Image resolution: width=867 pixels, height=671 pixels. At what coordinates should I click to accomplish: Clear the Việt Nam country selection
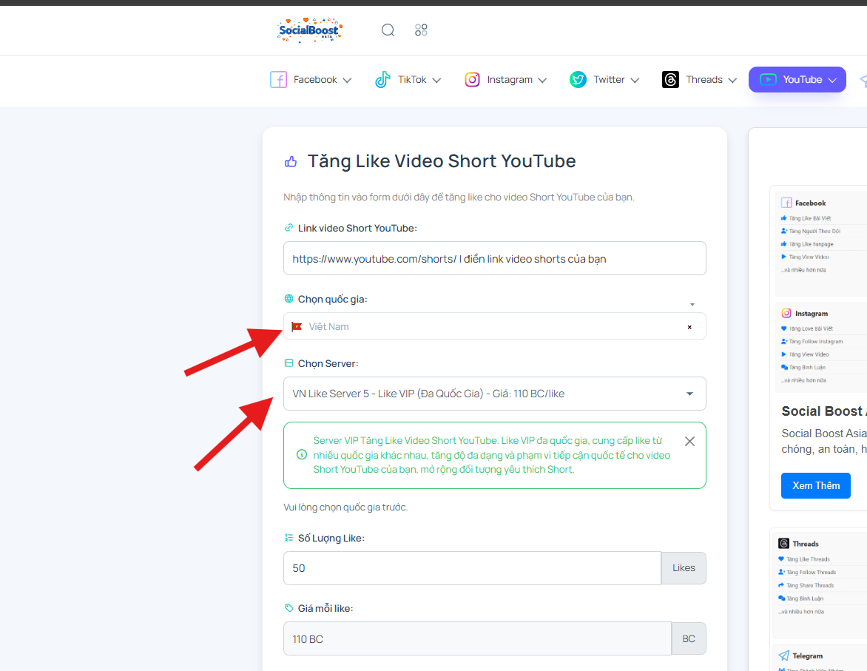(x=689, y=327)
